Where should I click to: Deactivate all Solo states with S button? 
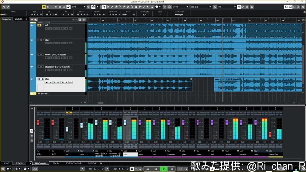coord(48,7)
